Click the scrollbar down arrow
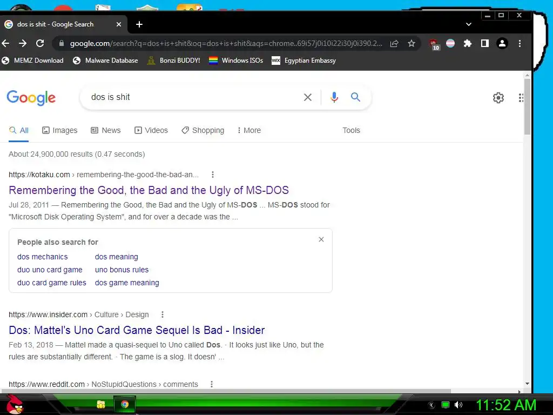The height and width of the screenshot is (415, 553). 527,384
